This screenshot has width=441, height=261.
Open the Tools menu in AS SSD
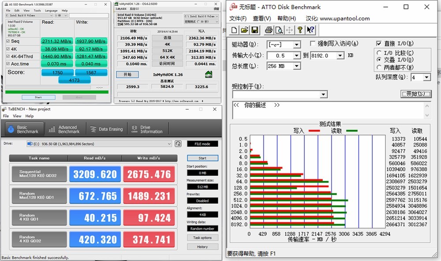[37, 11]
